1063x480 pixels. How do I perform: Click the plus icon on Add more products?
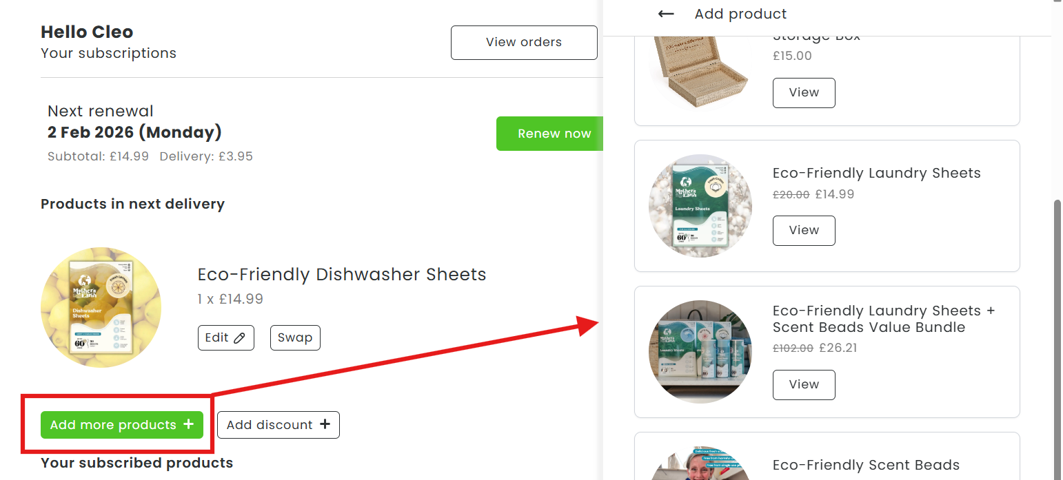tap(188, 425)
